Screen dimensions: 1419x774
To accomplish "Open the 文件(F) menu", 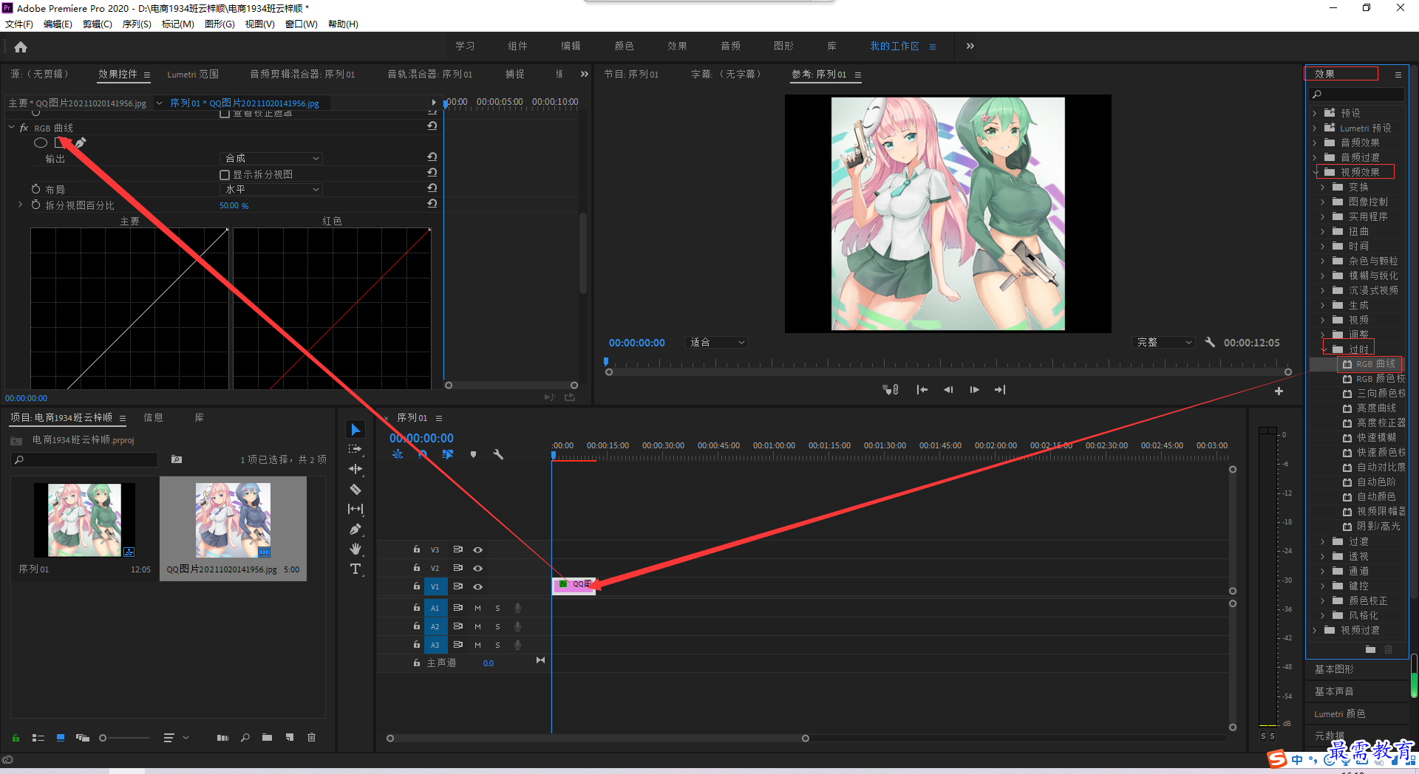I will click(x=18, y=24).
